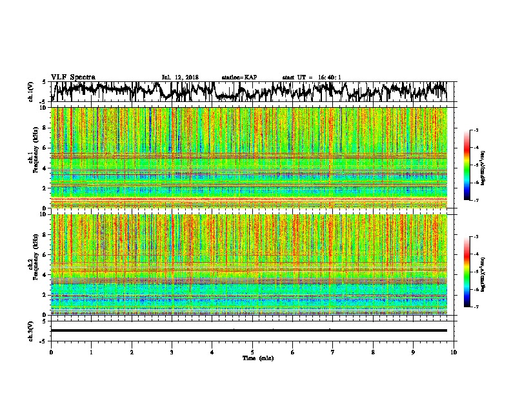Click the ch.1 frequency tick label 8

45,128
